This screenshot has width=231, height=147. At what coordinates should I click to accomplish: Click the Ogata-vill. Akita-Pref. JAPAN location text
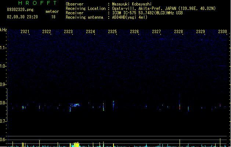pyautogui.click(x=164, y=8)
